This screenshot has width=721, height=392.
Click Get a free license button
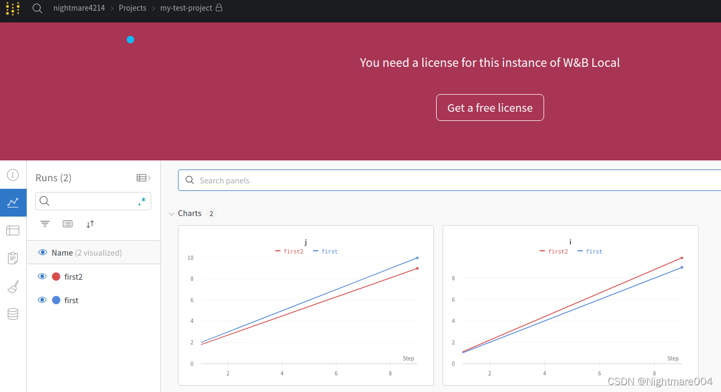(490, 107)
